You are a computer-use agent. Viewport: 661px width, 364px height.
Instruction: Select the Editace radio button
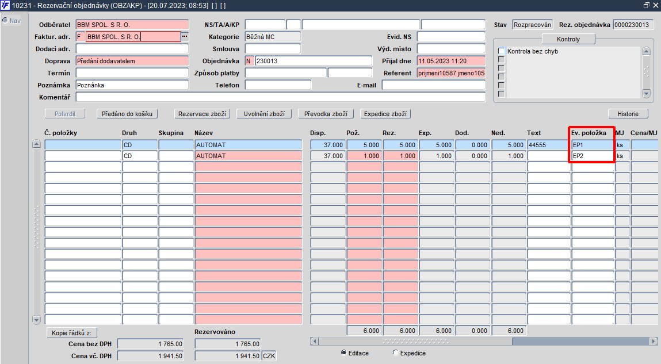pos(343,352)
